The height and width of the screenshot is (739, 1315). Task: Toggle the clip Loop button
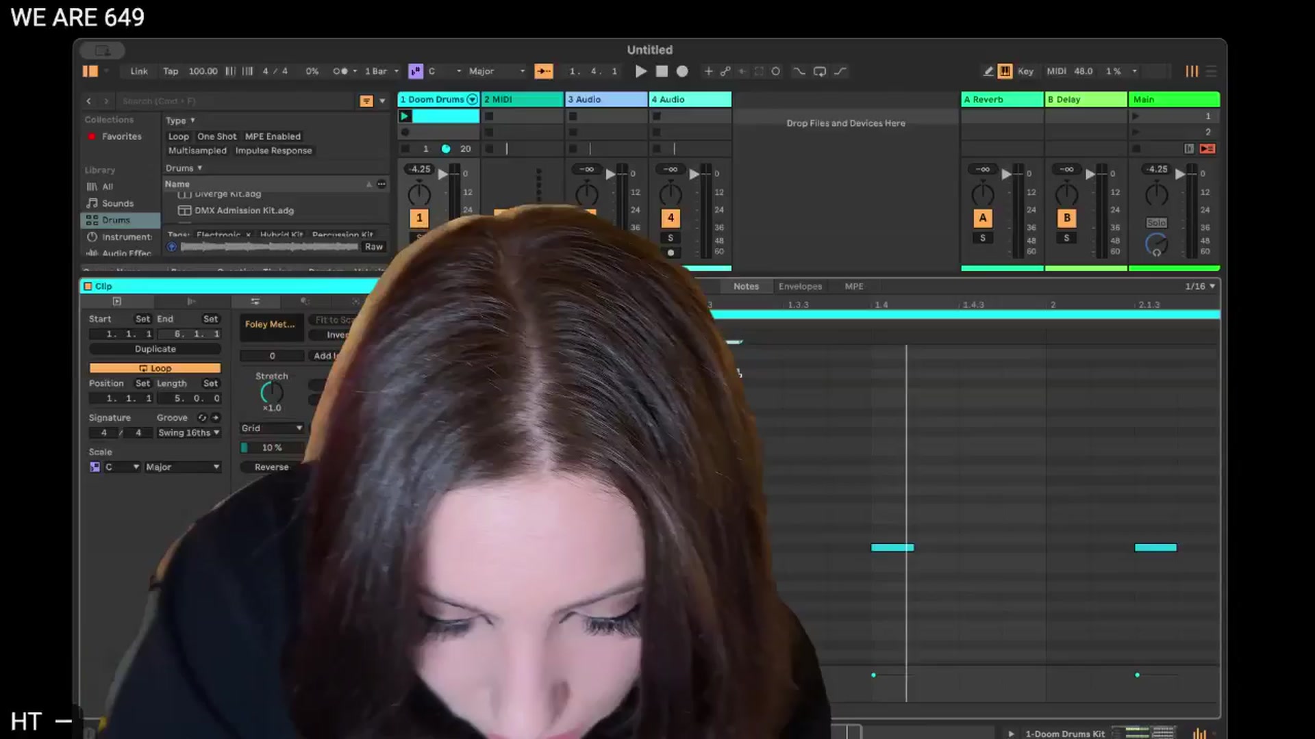tap(155, 368)
